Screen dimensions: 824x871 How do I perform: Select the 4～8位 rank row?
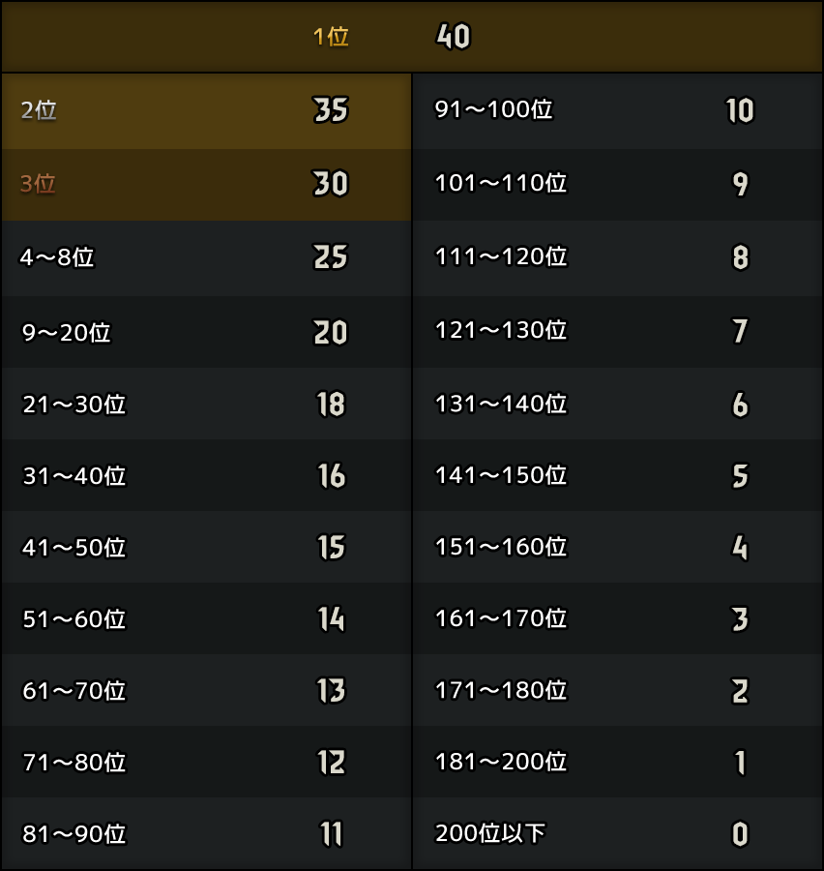207,258
